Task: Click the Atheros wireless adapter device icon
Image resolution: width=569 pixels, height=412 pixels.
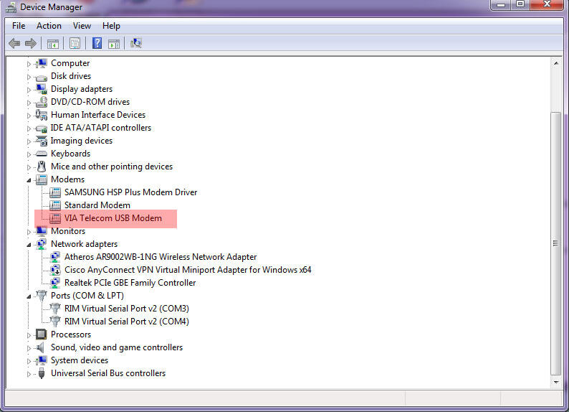Action: pyautogui.click(x=55, y=257)
